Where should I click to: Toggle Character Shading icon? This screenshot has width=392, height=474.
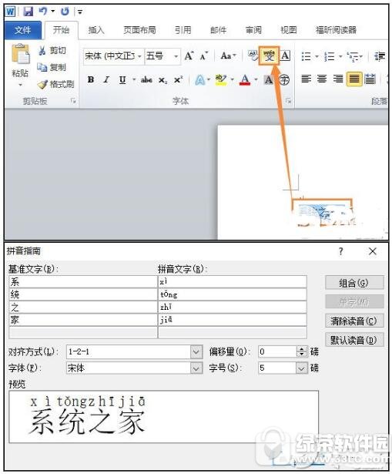(x=268, y=80)
